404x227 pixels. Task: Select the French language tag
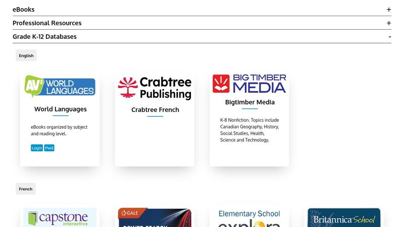pos(26,189)
